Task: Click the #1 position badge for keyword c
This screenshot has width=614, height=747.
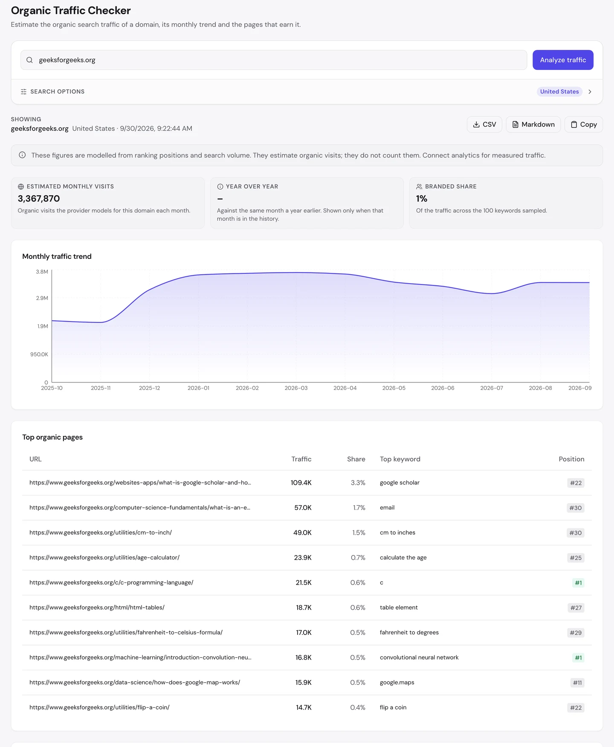Action: pyautogui.click(x=578, y=583)
